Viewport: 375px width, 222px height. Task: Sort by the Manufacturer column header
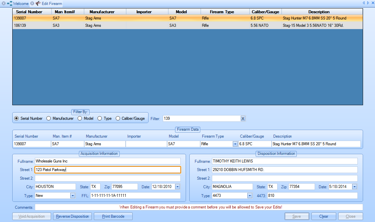coord(105,12)
